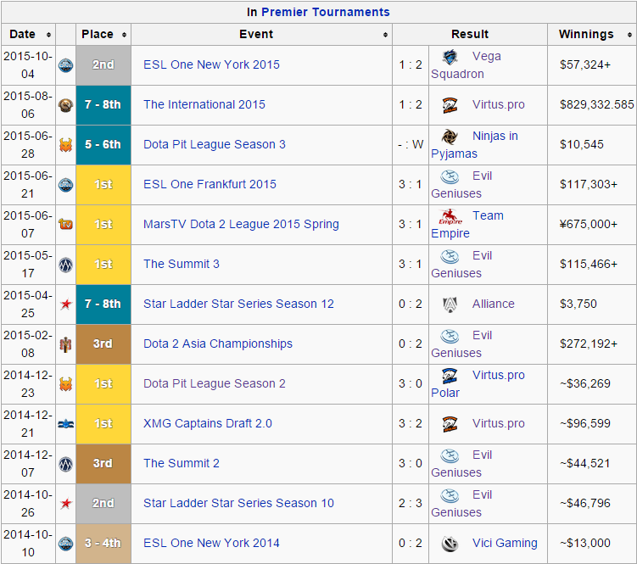Screen dimensions: 637x564
Task: Sort the table by Event column arrows
Action: pyautogui.click(x=386, y=35)
